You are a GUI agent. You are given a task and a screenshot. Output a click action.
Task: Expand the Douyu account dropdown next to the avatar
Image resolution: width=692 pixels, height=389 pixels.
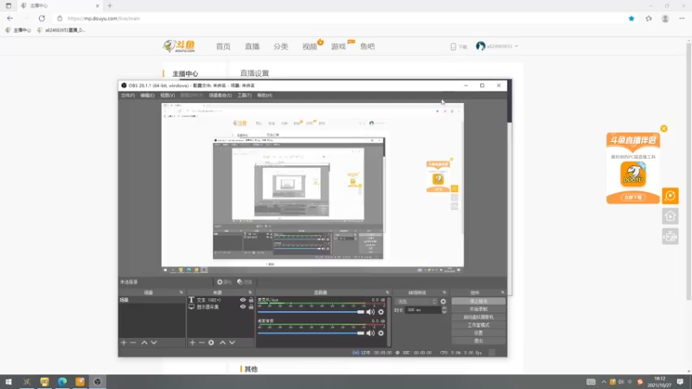pos(516,47)
